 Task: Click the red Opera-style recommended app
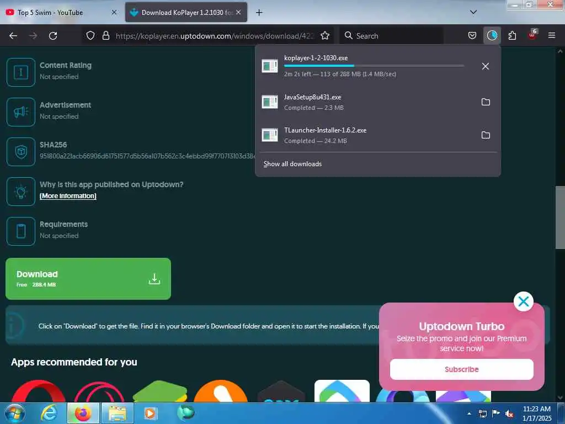coord(38,391)
